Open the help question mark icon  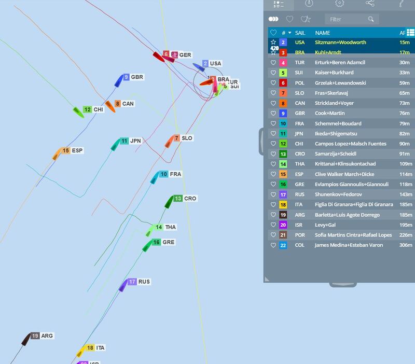(x=401, y=3)
